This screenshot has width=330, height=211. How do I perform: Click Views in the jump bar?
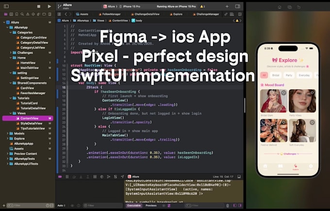coord(99,20)
